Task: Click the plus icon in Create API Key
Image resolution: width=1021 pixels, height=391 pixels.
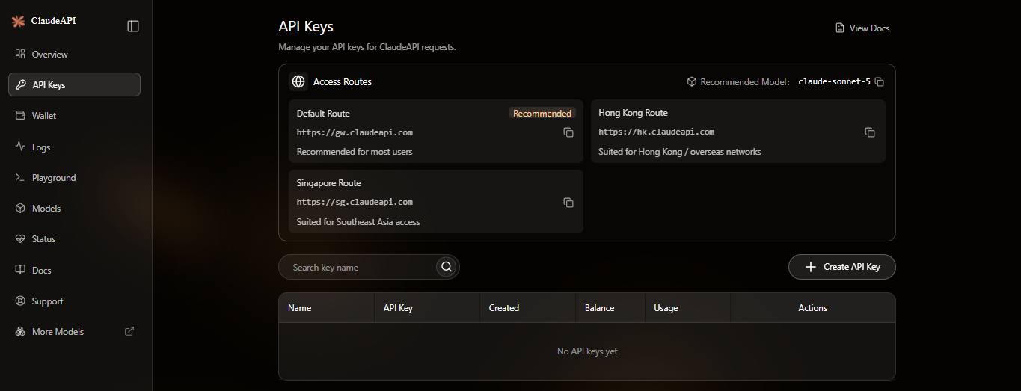Action: (810, 267)
